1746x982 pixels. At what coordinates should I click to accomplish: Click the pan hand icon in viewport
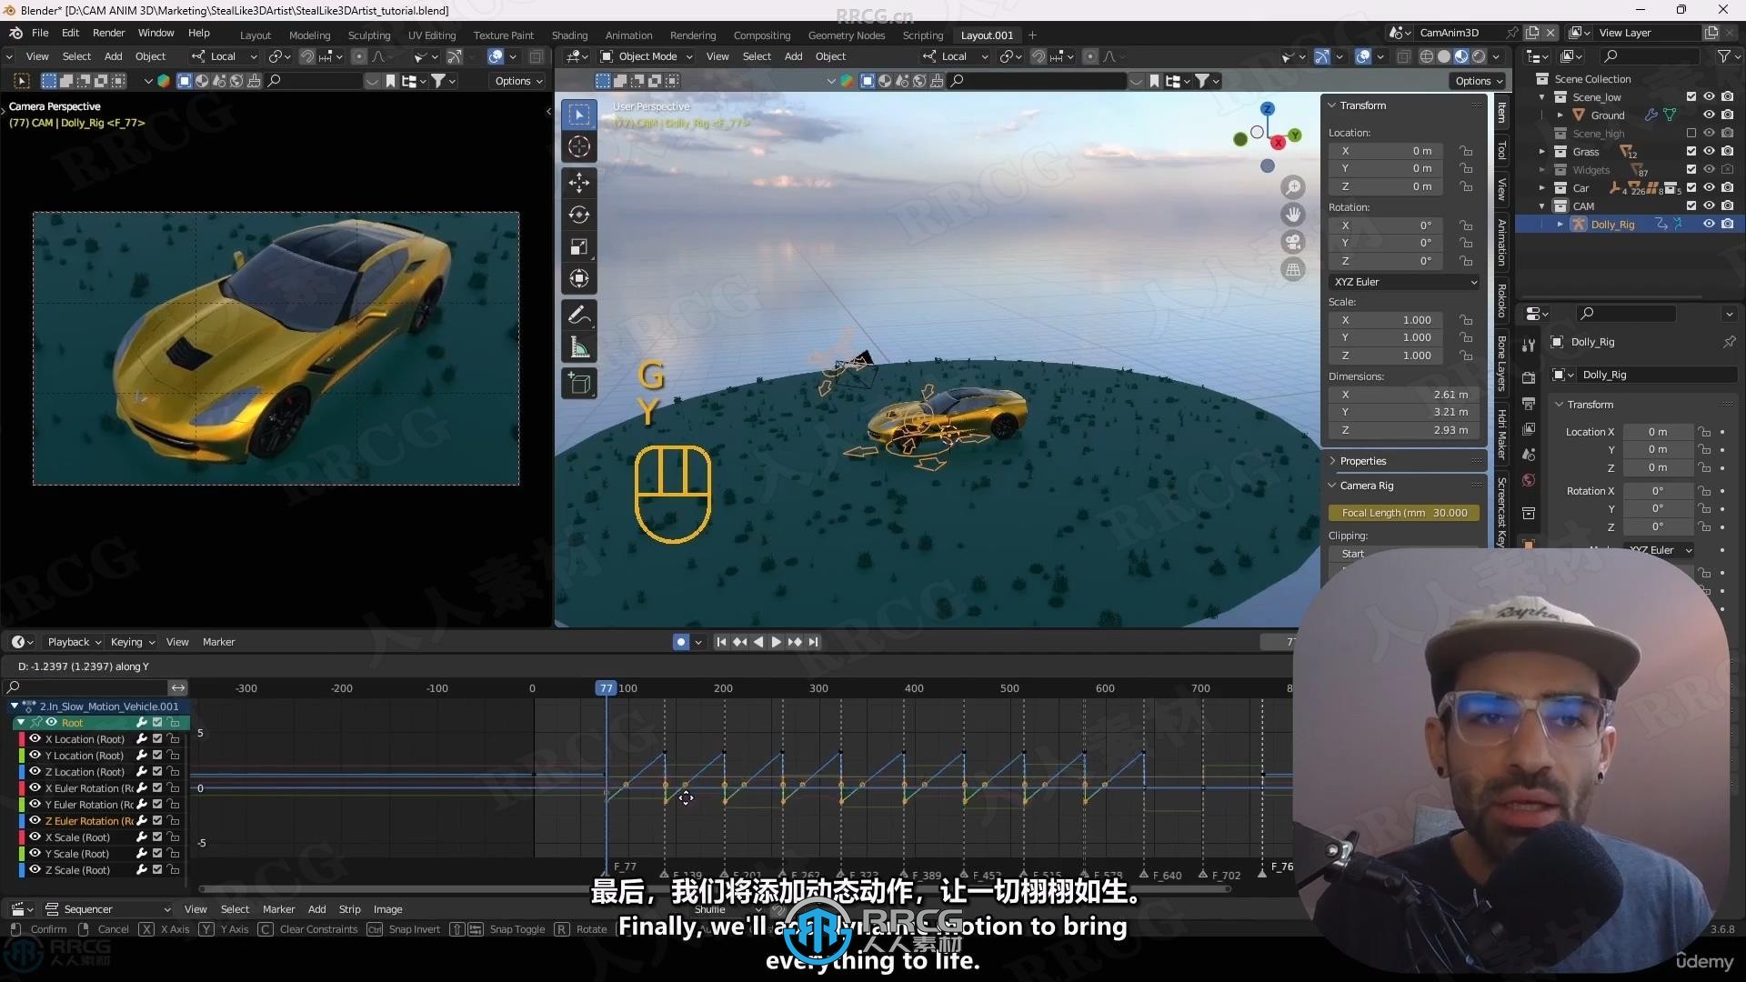(x=1292, y=215)
